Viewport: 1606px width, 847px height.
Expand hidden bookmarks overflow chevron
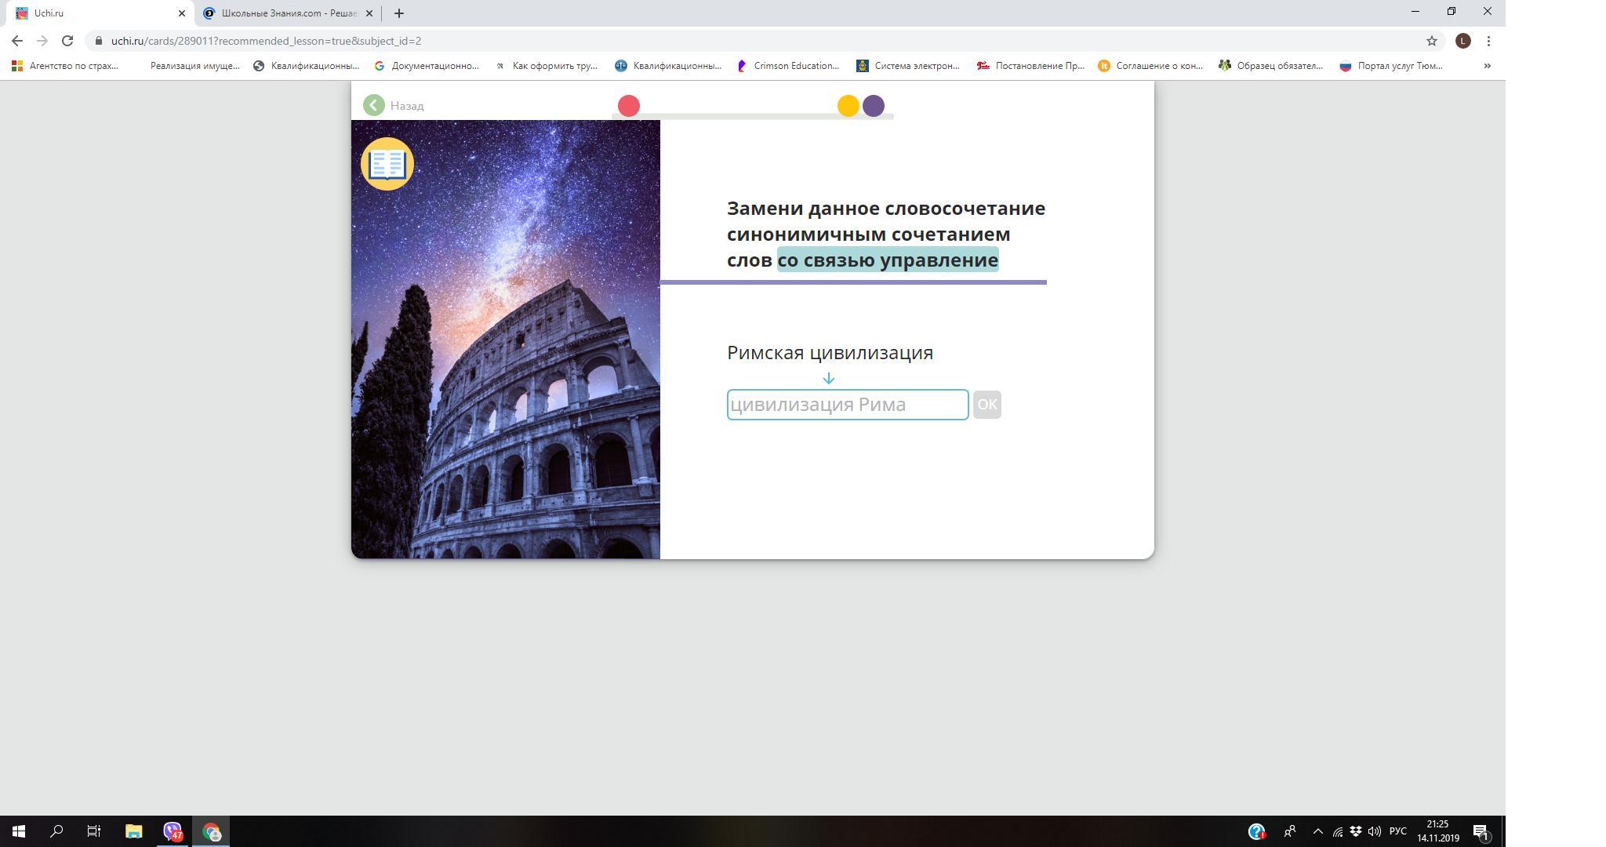pyautogui.click(x=1487, y=66)
